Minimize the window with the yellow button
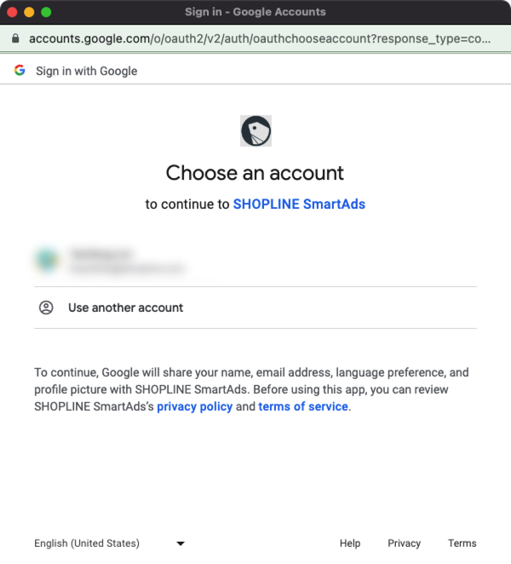This screenshot has height=564, width=511. [29, 13]
